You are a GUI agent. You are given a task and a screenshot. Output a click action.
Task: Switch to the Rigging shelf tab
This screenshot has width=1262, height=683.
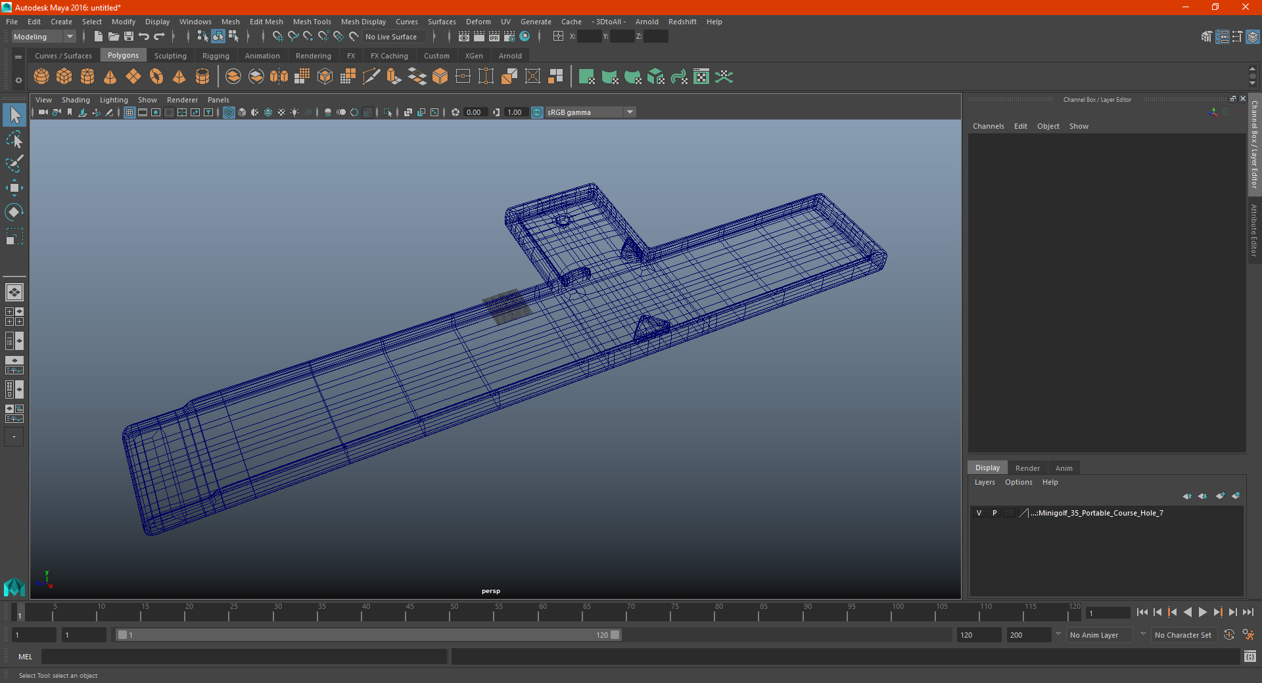point(216,56)
